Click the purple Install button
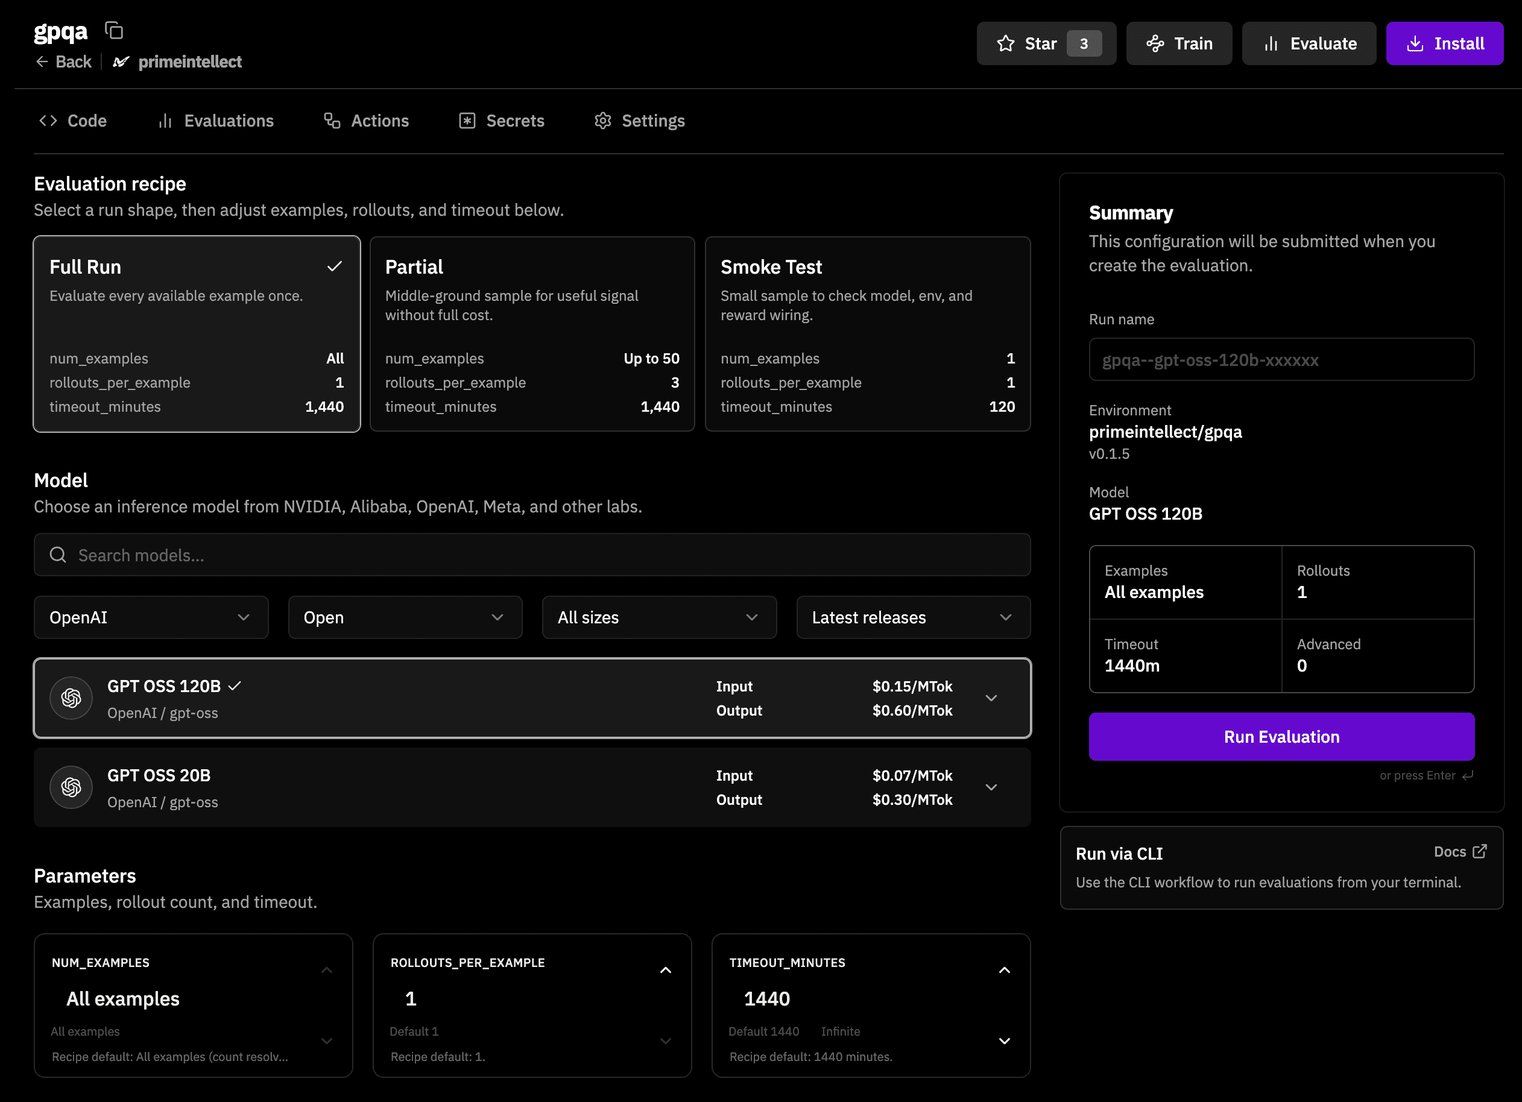The height and width of the screenshot is (1102, 1522). pyautogui.click(x=1445, y=43)
